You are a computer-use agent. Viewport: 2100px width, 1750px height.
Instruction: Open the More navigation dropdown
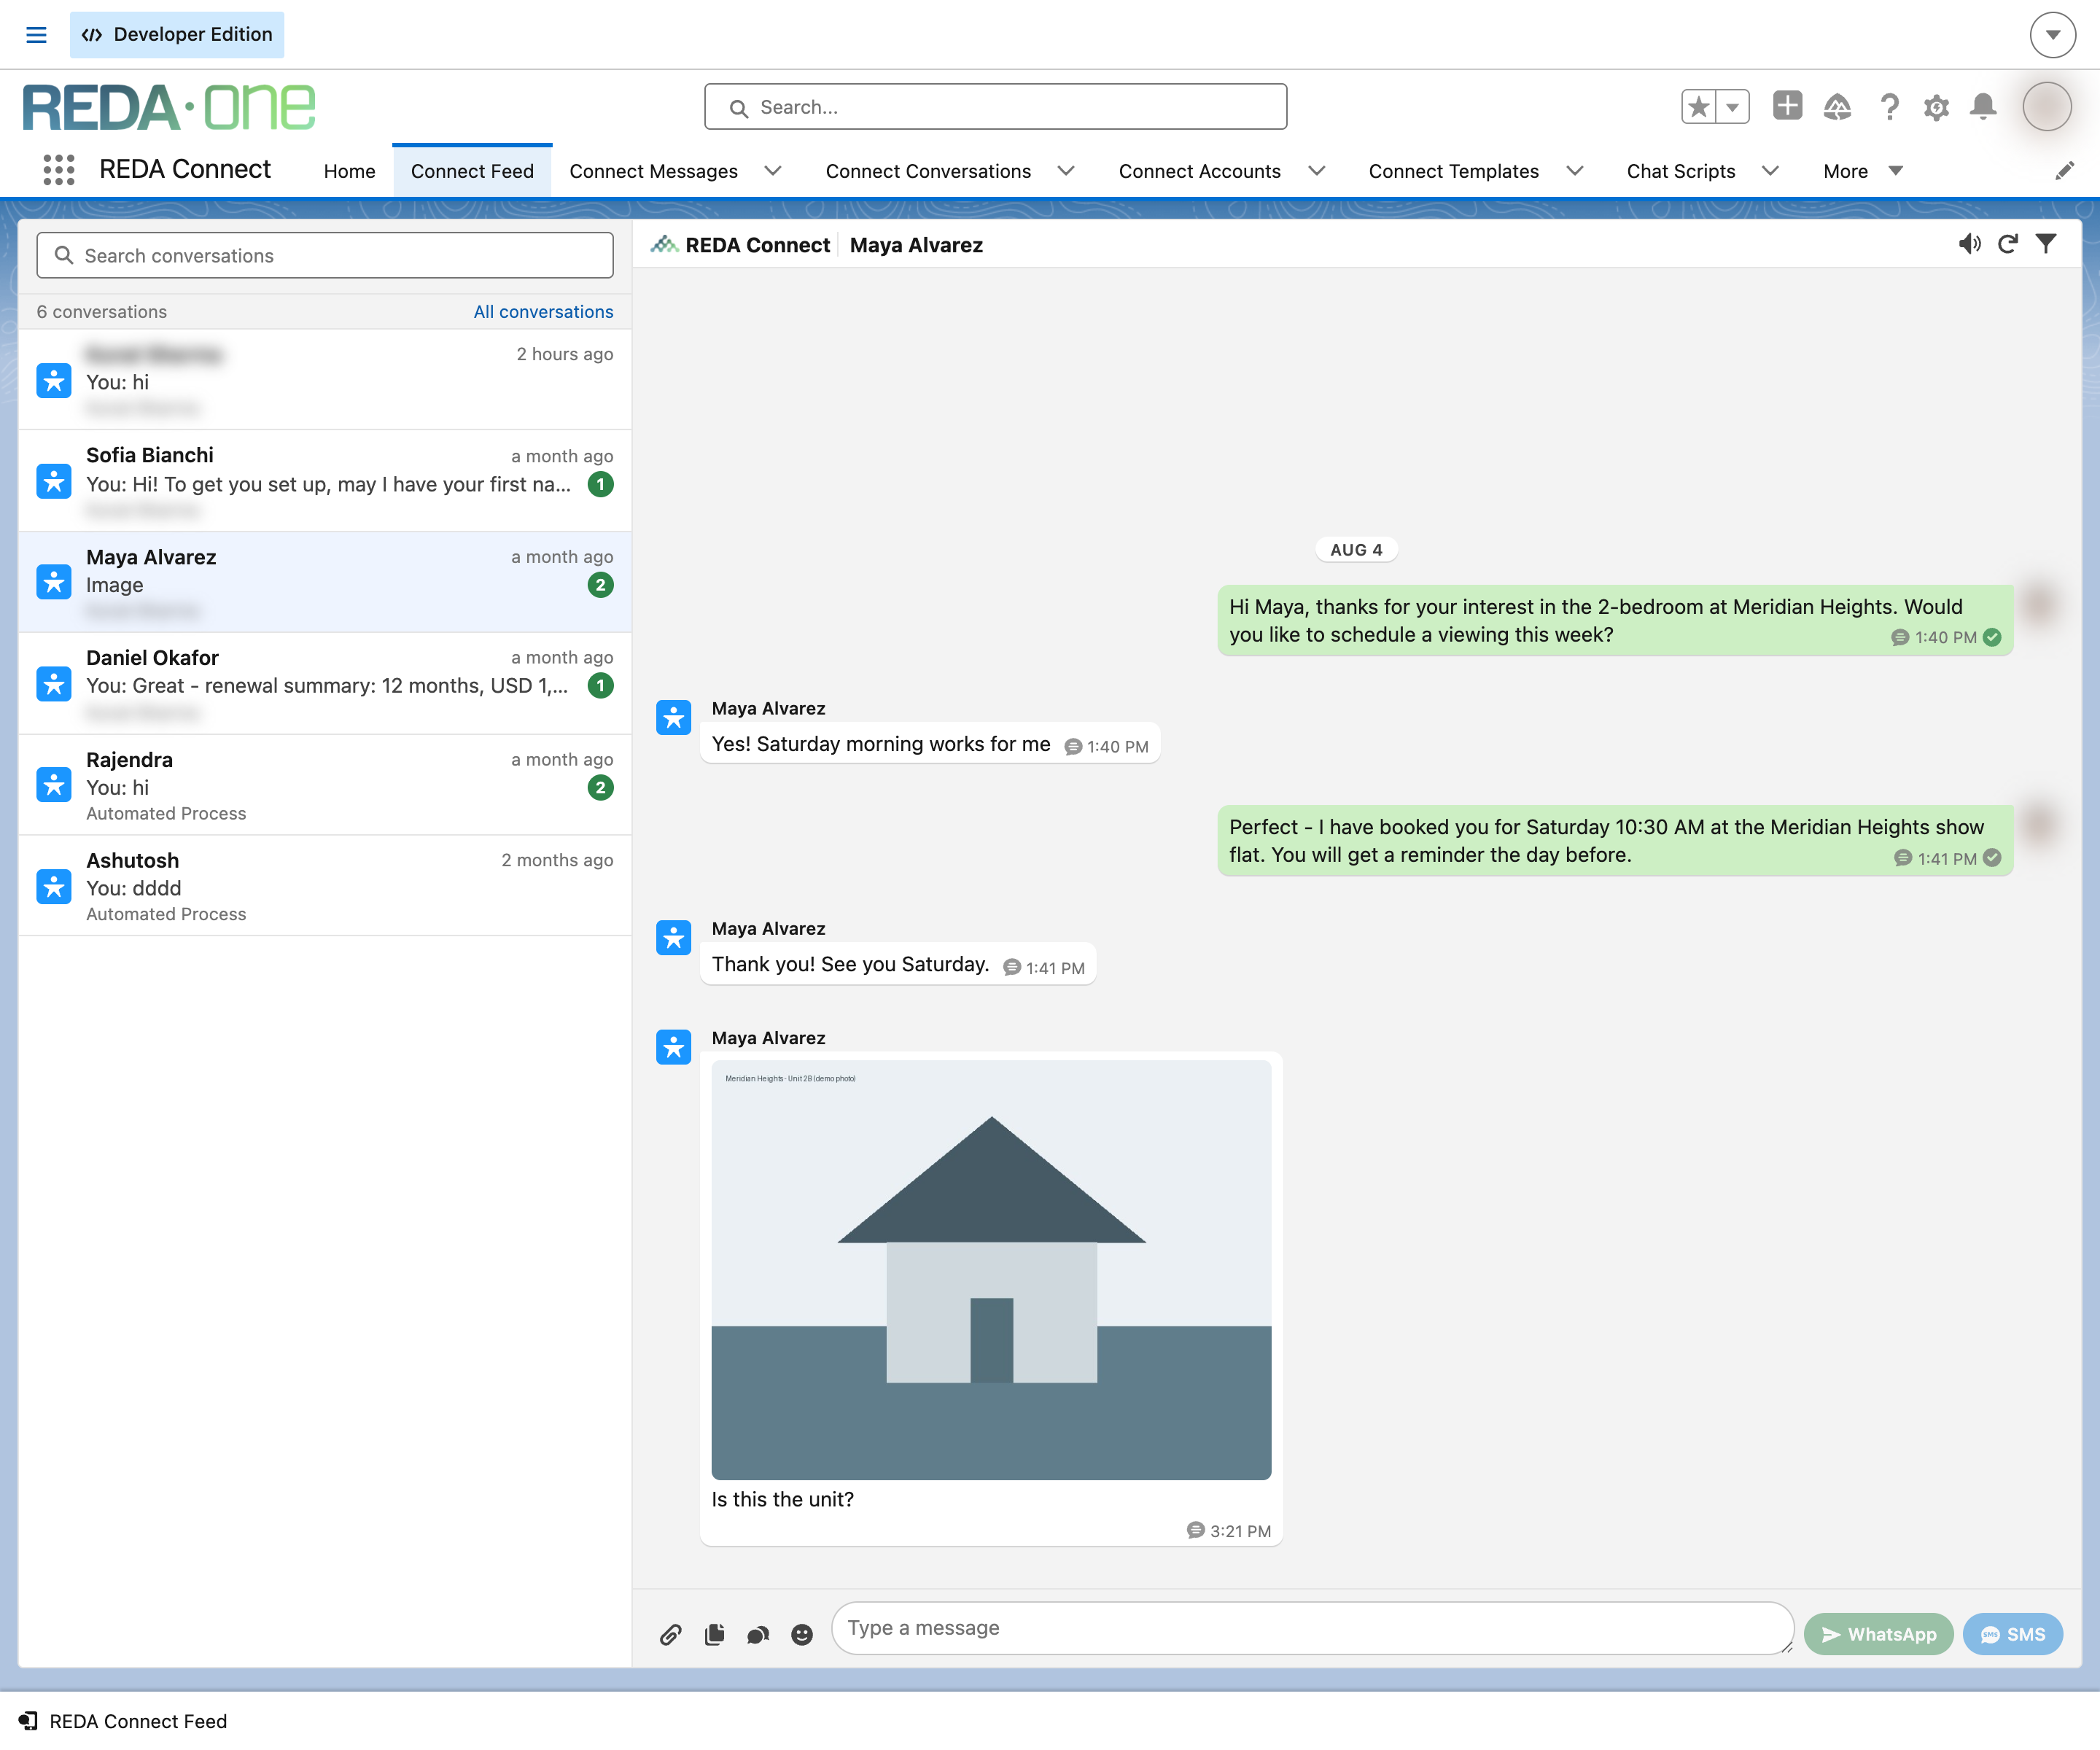(x=1862, y=171)
